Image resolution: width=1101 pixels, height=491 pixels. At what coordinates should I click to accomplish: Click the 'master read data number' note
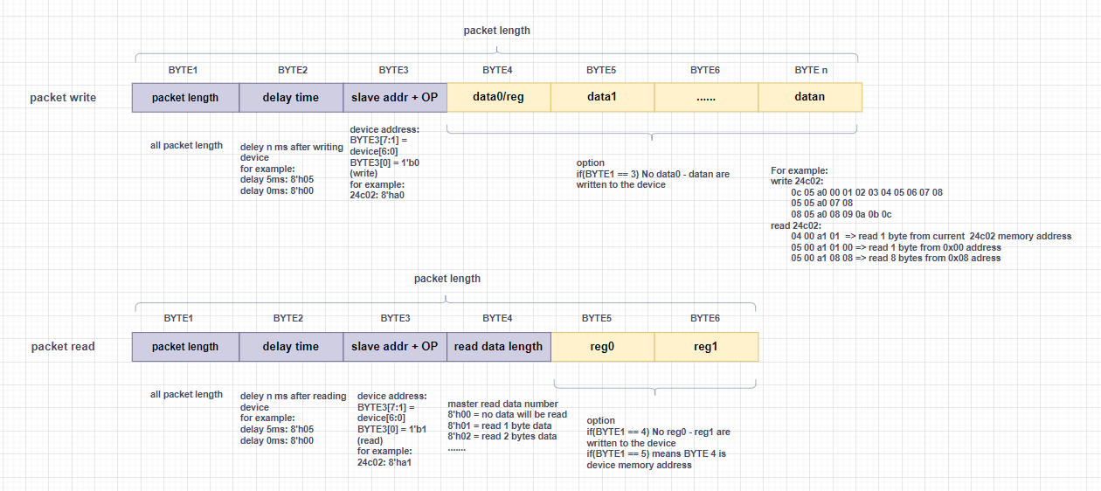(x=502, y=404)
